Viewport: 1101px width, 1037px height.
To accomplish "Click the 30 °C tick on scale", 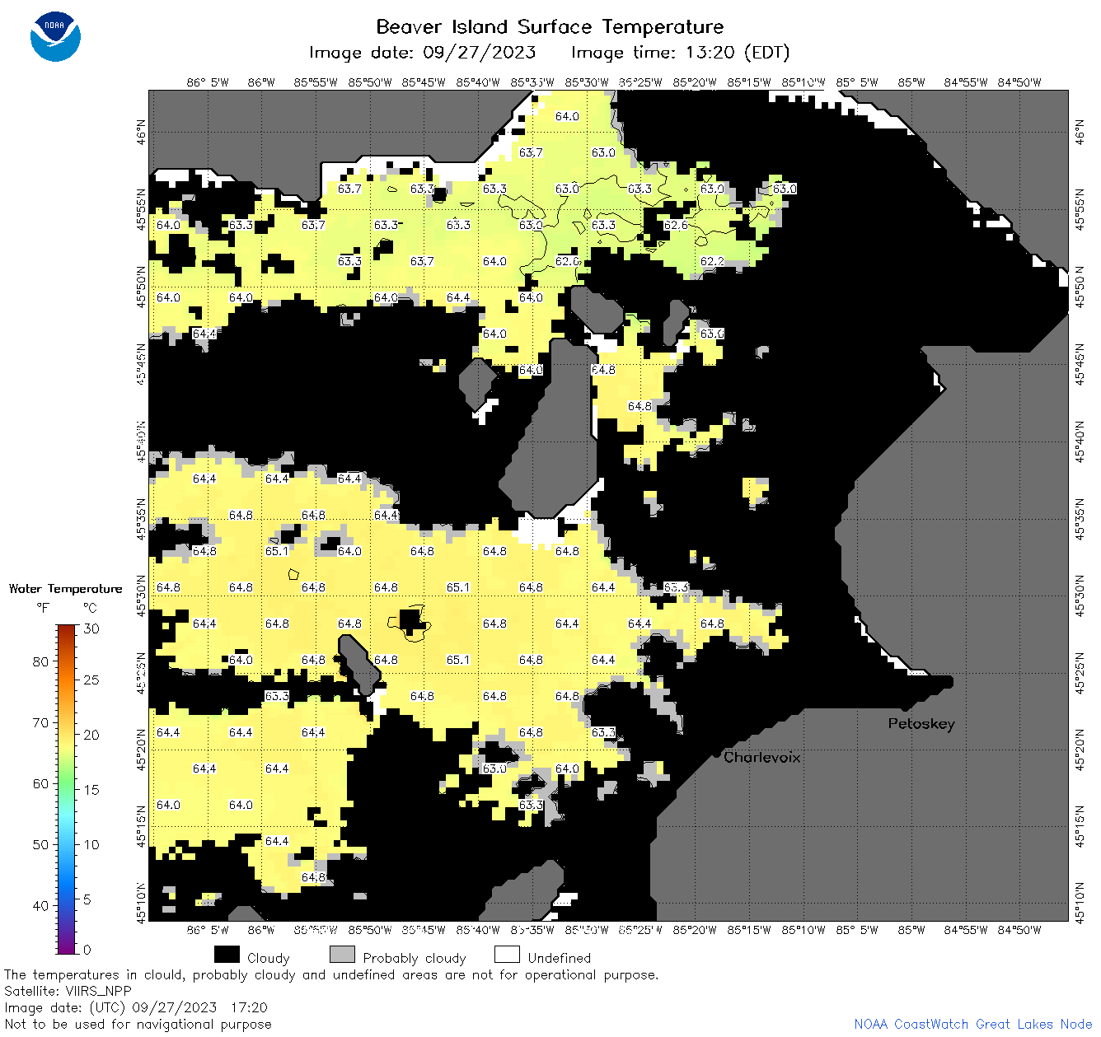I will point(91,628).
